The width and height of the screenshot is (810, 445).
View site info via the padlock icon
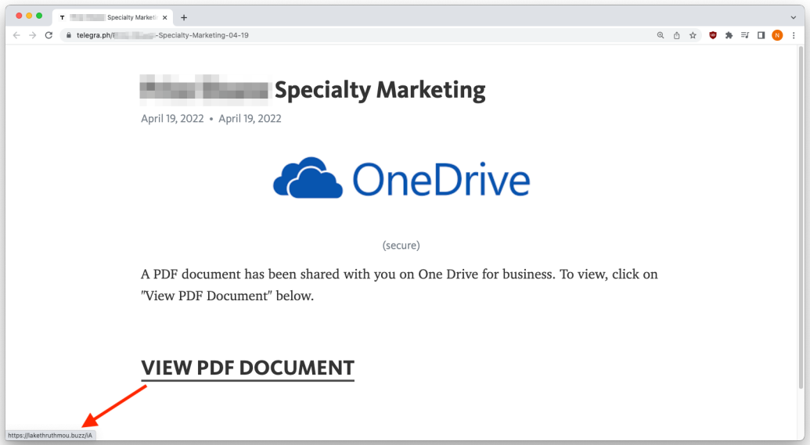coord(69,35)
